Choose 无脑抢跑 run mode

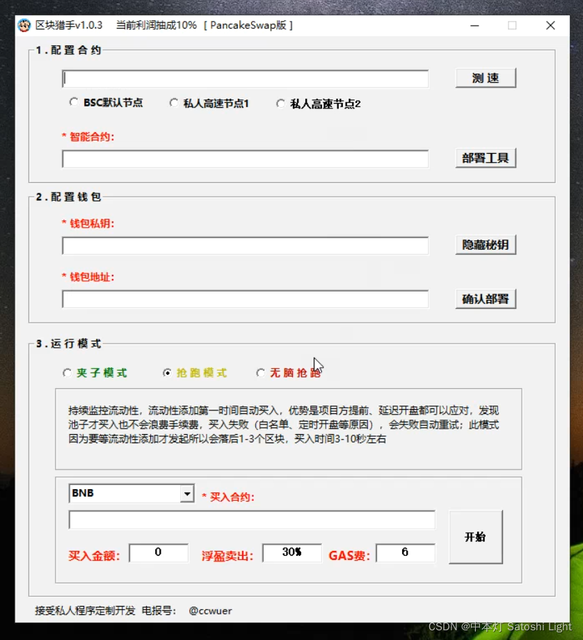pyautogui.click(x=260, y=373)
